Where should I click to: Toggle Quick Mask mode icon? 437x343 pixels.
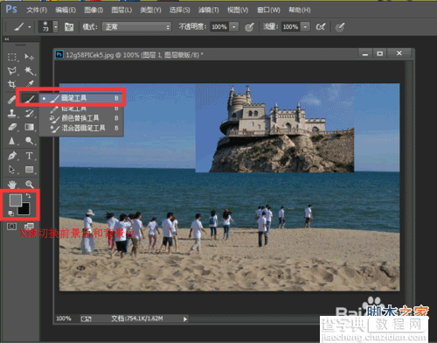tap(12, 227)
